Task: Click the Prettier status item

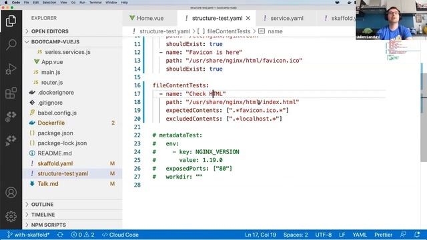Action: pos(383,235)
